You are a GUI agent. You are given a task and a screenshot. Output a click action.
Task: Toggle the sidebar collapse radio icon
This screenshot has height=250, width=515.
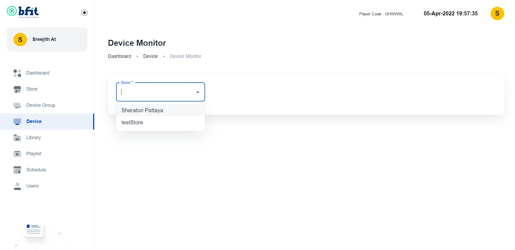84,13
